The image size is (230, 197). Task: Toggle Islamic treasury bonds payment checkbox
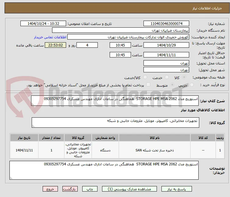click(x=148, y=85)
